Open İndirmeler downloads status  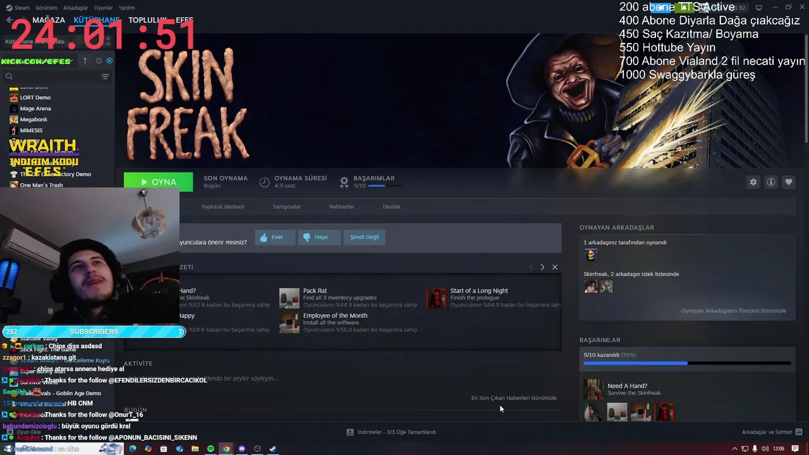click(391, 432)
